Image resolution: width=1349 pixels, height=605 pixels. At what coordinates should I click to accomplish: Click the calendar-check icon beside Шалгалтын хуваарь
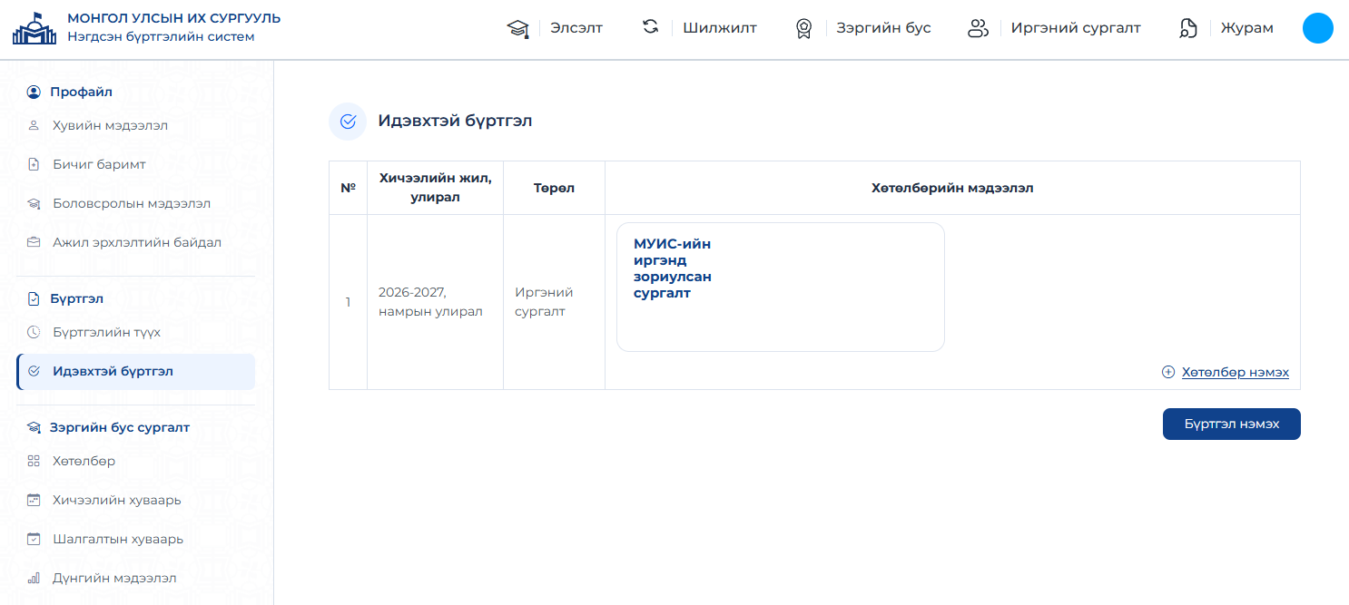[x=34, y=540]
